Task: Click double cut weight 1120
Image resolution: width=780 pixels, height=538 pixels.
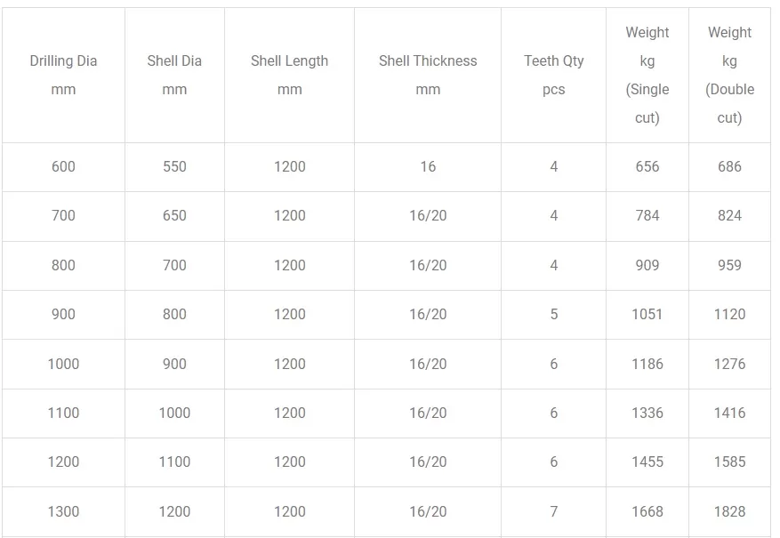Action: pyautogui.click(x=730, y=315)
